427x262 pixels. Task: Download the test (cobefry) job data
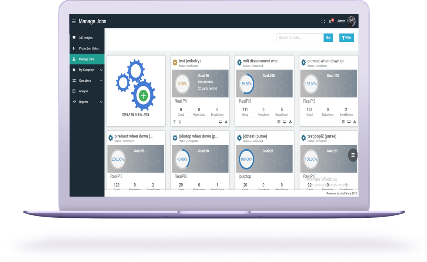[x=226, y=122]
